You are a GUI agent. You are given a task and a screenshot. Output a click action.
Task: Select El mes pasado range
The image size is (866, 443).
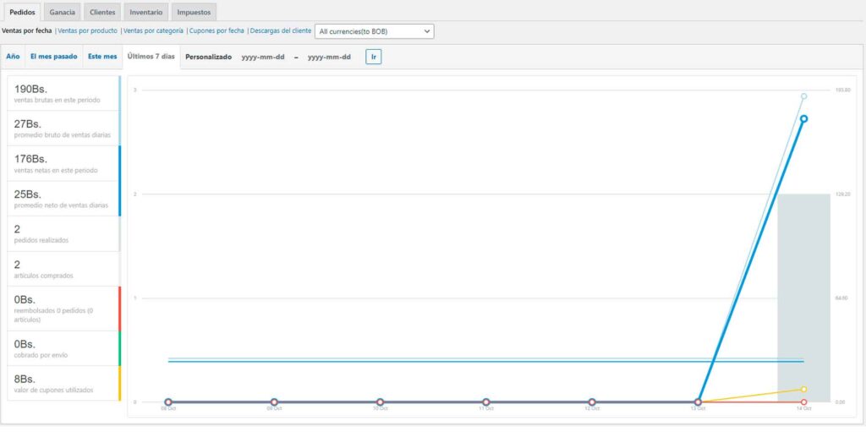pos(53,57)
